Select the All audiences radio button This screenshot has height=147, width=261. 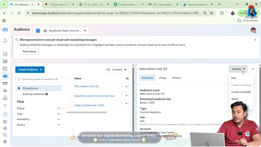pyautogui.click(x=19, y=88)
